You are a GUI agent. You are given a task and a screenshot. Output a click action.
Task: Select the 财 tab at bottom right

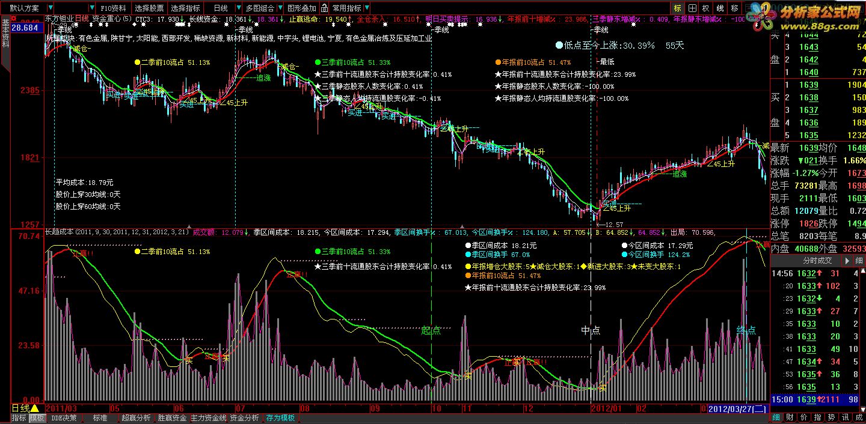(790, 417)
